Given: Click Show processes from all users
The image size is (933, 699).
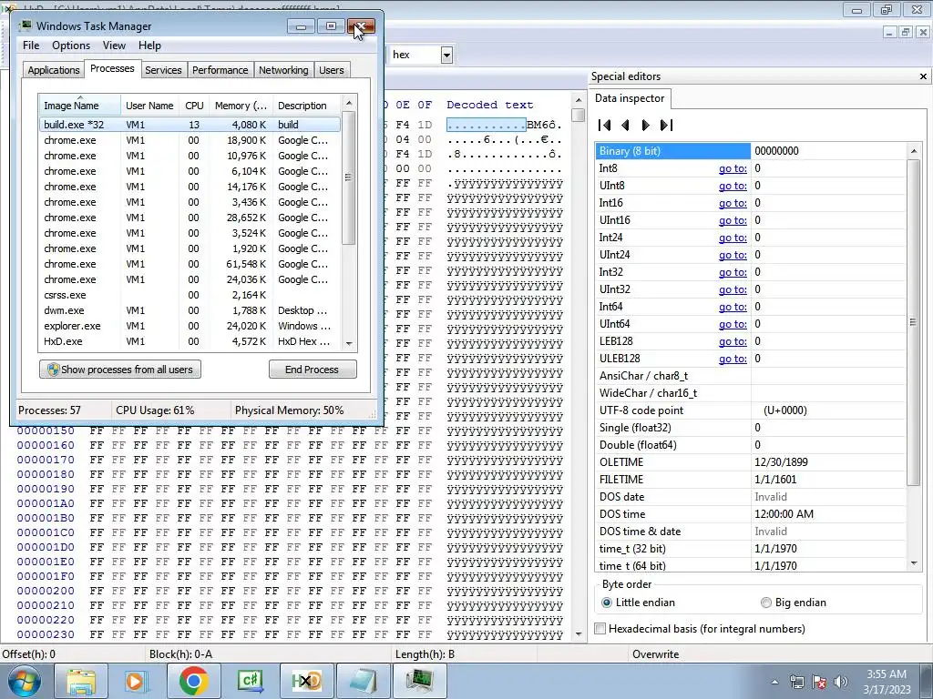Looking at the screenshot, I should tap(120, 370).
